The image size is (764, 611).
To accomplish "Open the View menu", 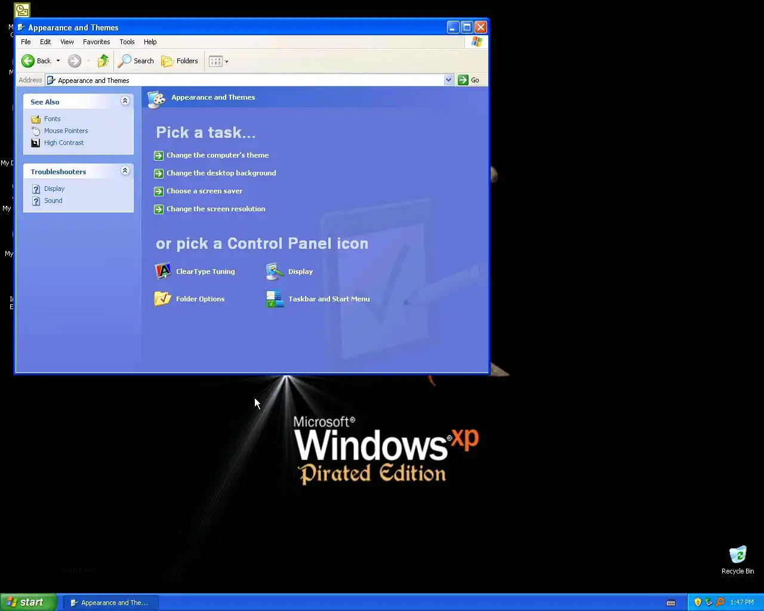I will (67, 42).
